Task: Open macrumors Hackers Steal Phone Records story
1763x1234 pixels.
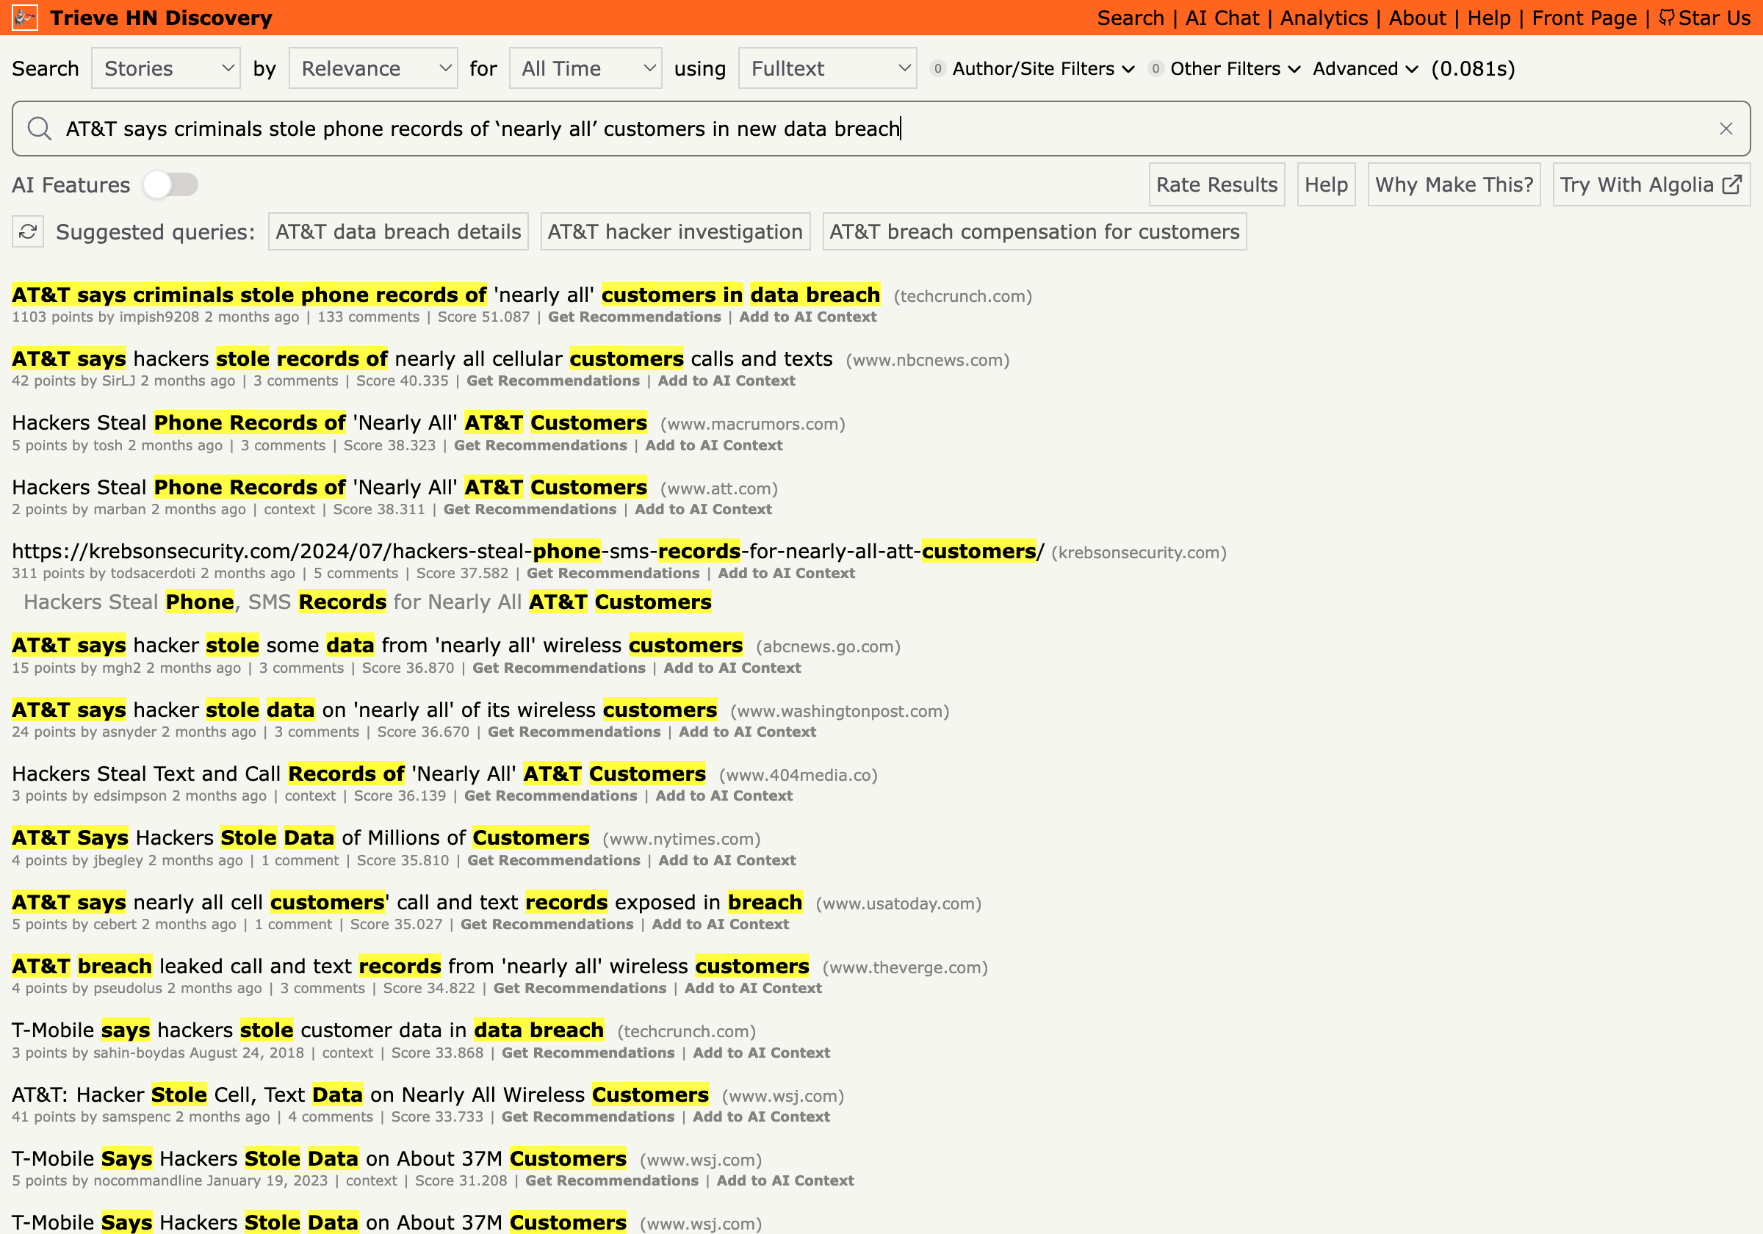Action: coord(329,422)
